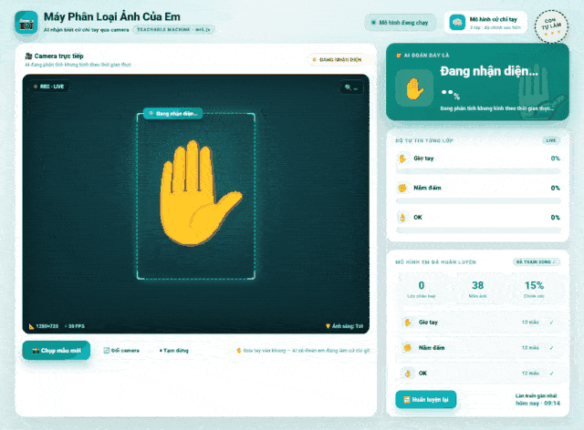Click the light bulb icon by 'Ánh sáng: Tốt'
Viewport: 584px width, 430px height.
tap(328, 326)
